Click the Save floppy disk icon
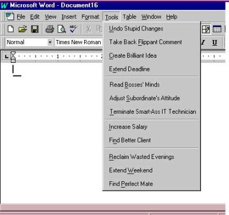The width and height of the screenshot is (229, 215). pyautogui.click(x=35, y=29)
